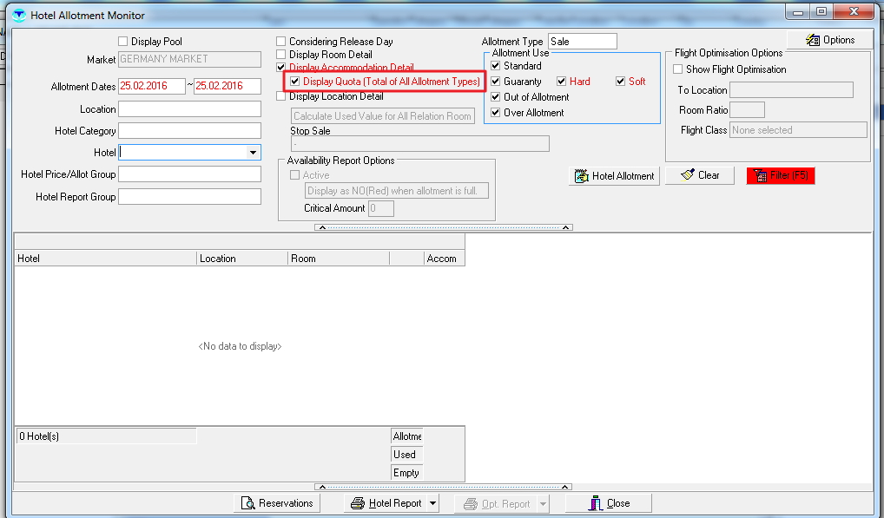Open Hotel Allotment button
This screenshot has width=884, height=518.
point(614,175)
